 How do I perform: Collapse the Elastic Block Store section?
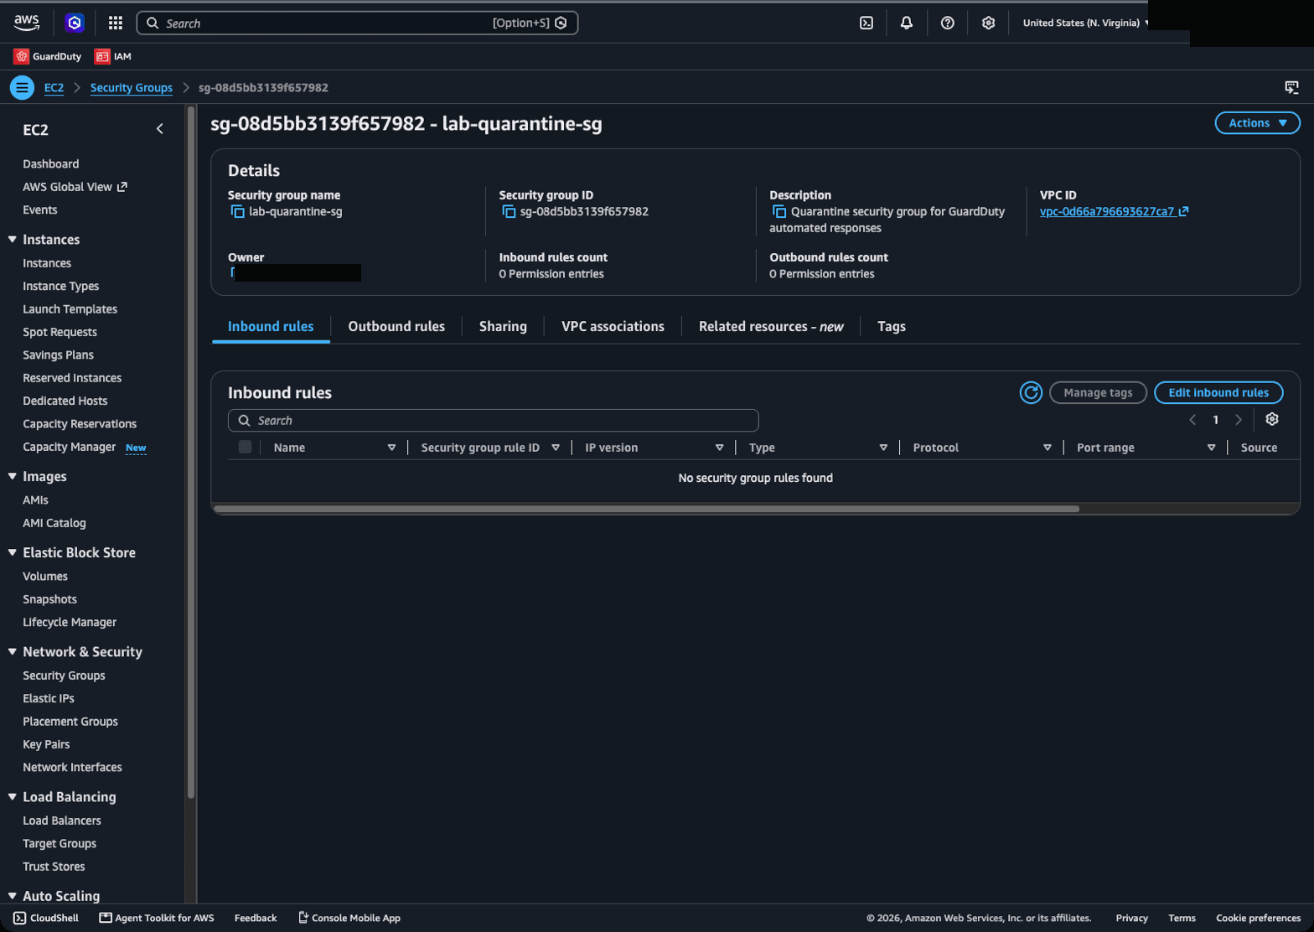coord(13,552)
